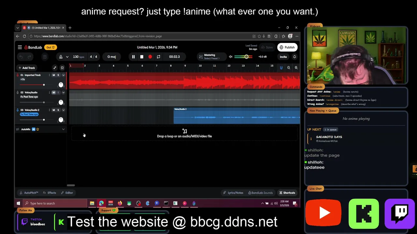Screen dimensions: 417x234
Task: Open the BandLab hamburger menu
Action: [20, 47]
